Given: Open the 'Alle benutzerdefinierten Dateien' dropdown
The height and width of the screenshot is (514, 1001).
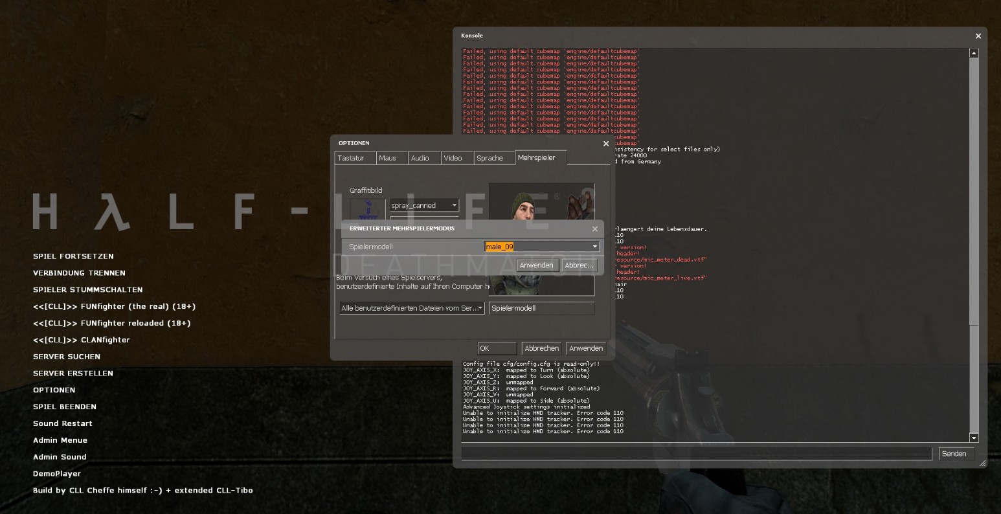Looking at the screenshot, I should click(x=412, y=308).
